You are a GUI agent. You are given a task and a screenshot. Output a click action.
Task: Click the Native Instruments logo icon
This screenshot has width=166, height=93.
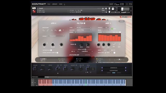click(130, 4)
